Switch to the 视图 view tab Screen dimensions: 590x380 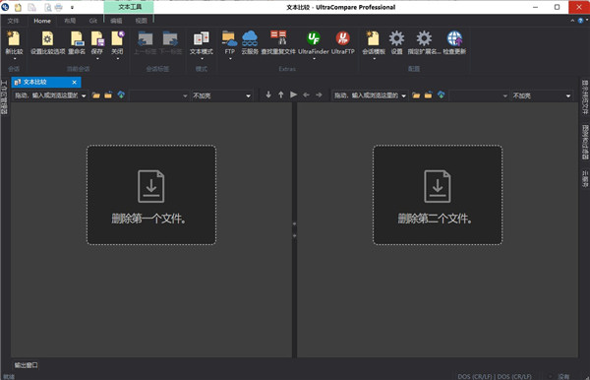(142, 21)
